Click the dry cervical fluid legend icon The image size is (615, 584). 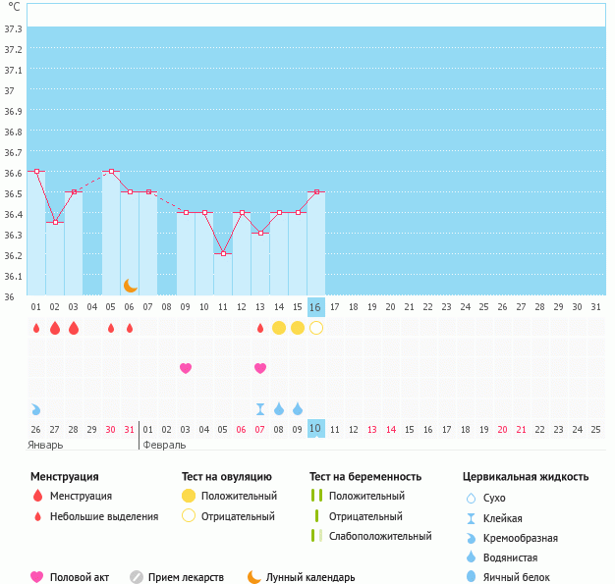tap(471, 498)
